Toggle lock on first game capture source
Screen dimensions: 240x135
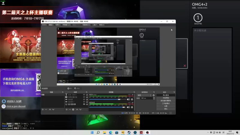point(87,100)
